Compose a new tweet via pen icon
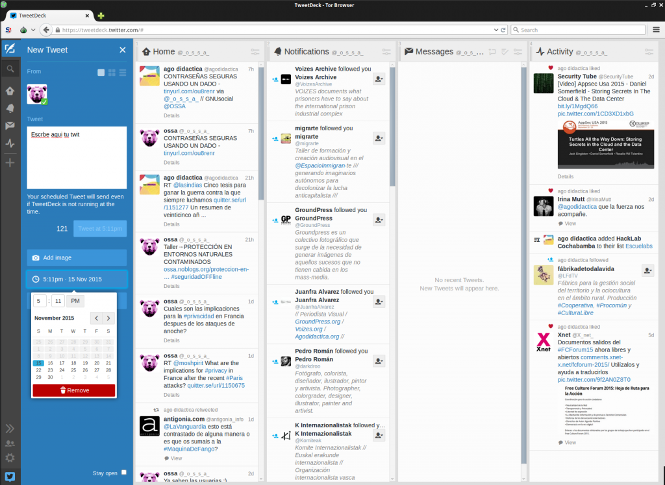The image size is (665, 485). click(x=9, y=49)
